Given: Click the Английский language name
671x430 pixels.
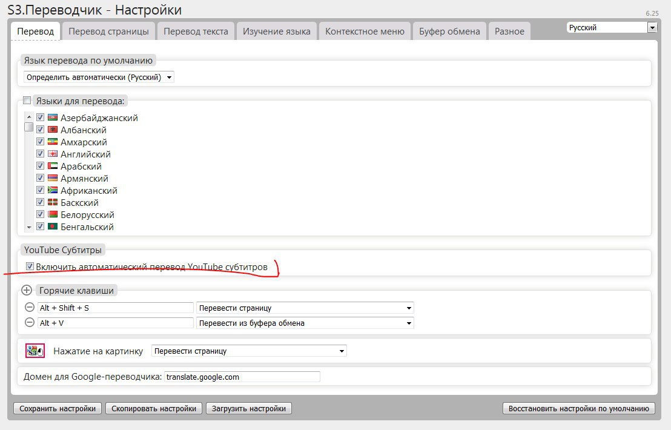Looking at the screenshot, I should tap(85, 154).
